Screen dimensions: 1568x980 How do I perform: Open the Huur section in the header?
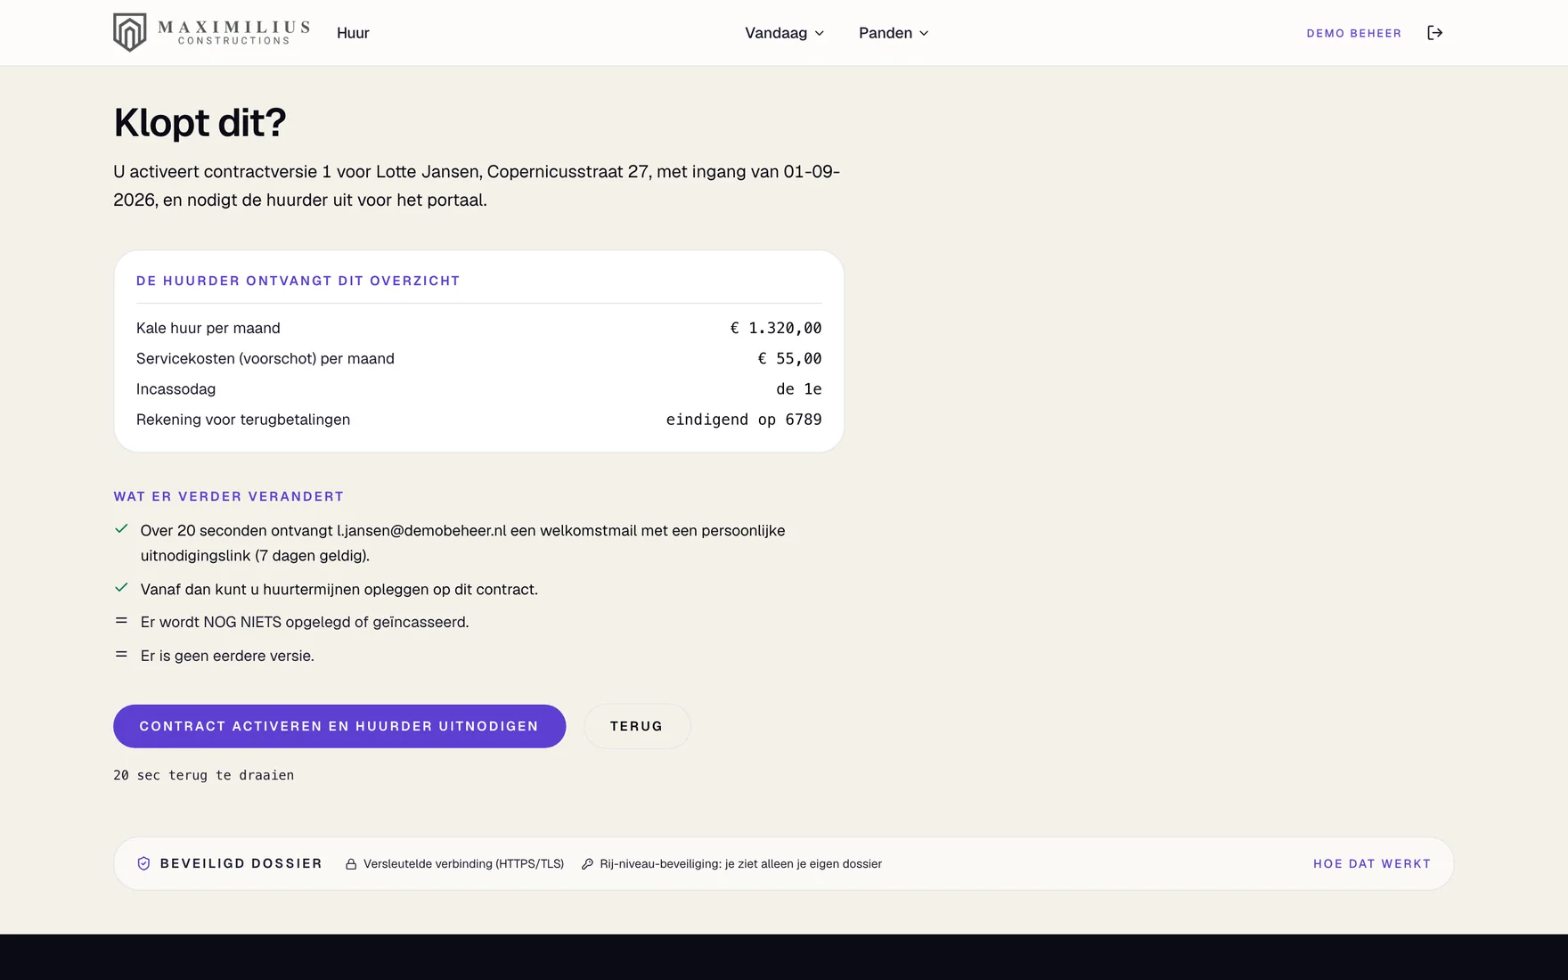353,33
